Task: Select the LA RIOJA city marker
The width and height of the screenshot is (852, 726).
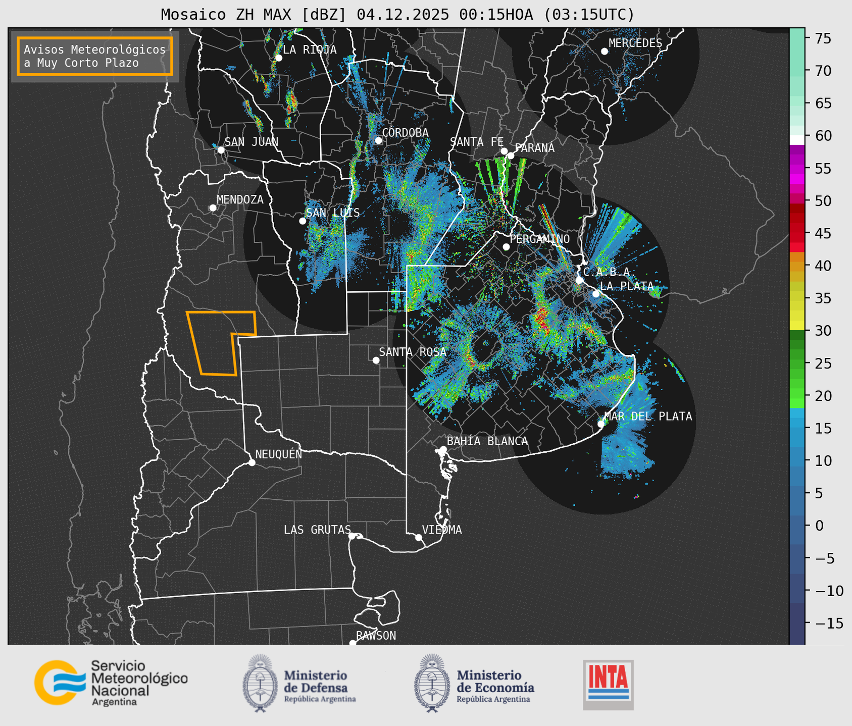Action: pos(278,58)
